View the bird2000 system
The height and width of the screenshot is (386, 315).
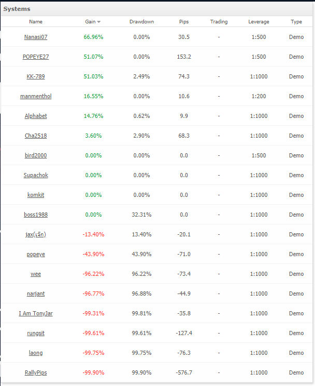(36, 155)
